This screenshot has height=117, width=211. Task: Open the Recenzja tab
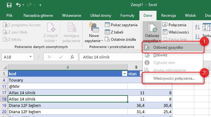tap(169, 15)
